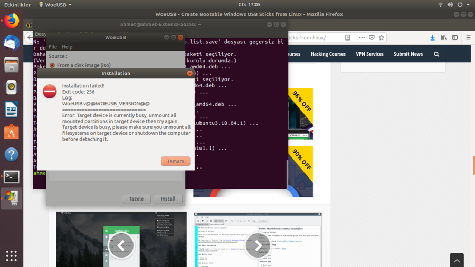Launch Thunderbird mail from the dock
The width and height of the screenshot is (475, 267).
click(12, 43)
